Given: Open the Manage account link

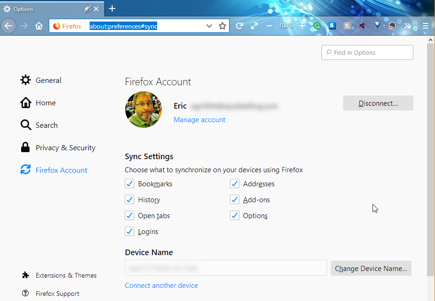Looking at the screenshot, I should click(x=199, y=120).
